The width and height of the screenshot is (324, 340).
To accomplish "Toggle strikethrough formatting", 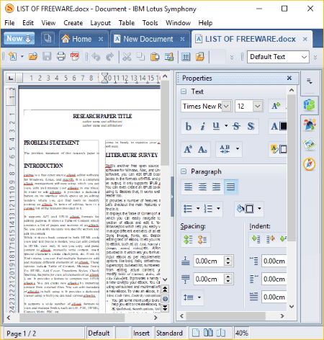I will (236, 126).
